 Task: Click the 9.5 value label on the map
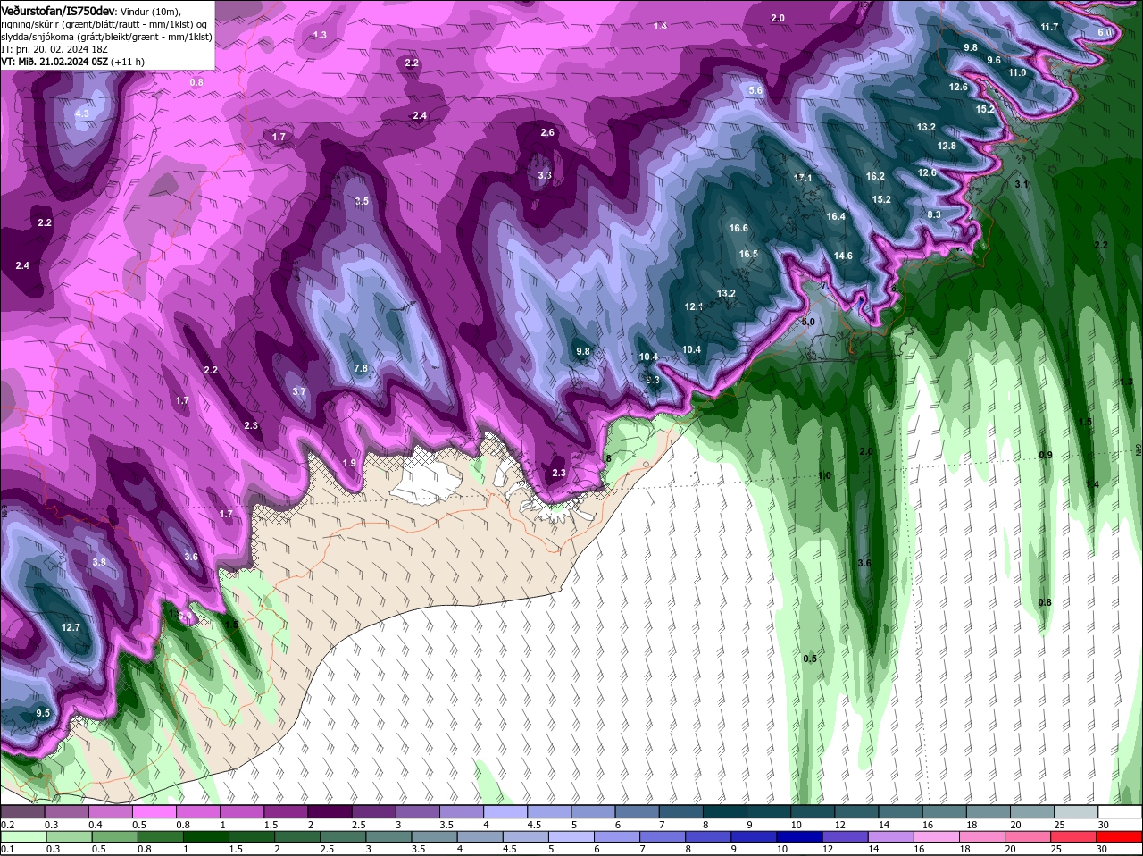(x=42, y=713)
